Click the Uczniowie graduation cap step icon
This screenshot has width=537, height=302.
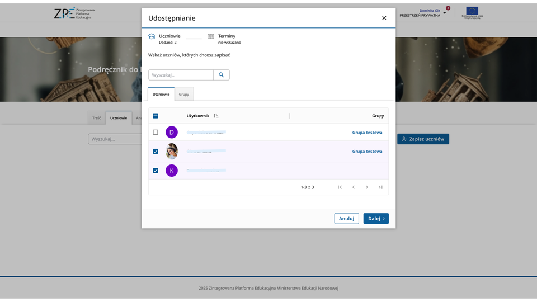coord(152,36)
